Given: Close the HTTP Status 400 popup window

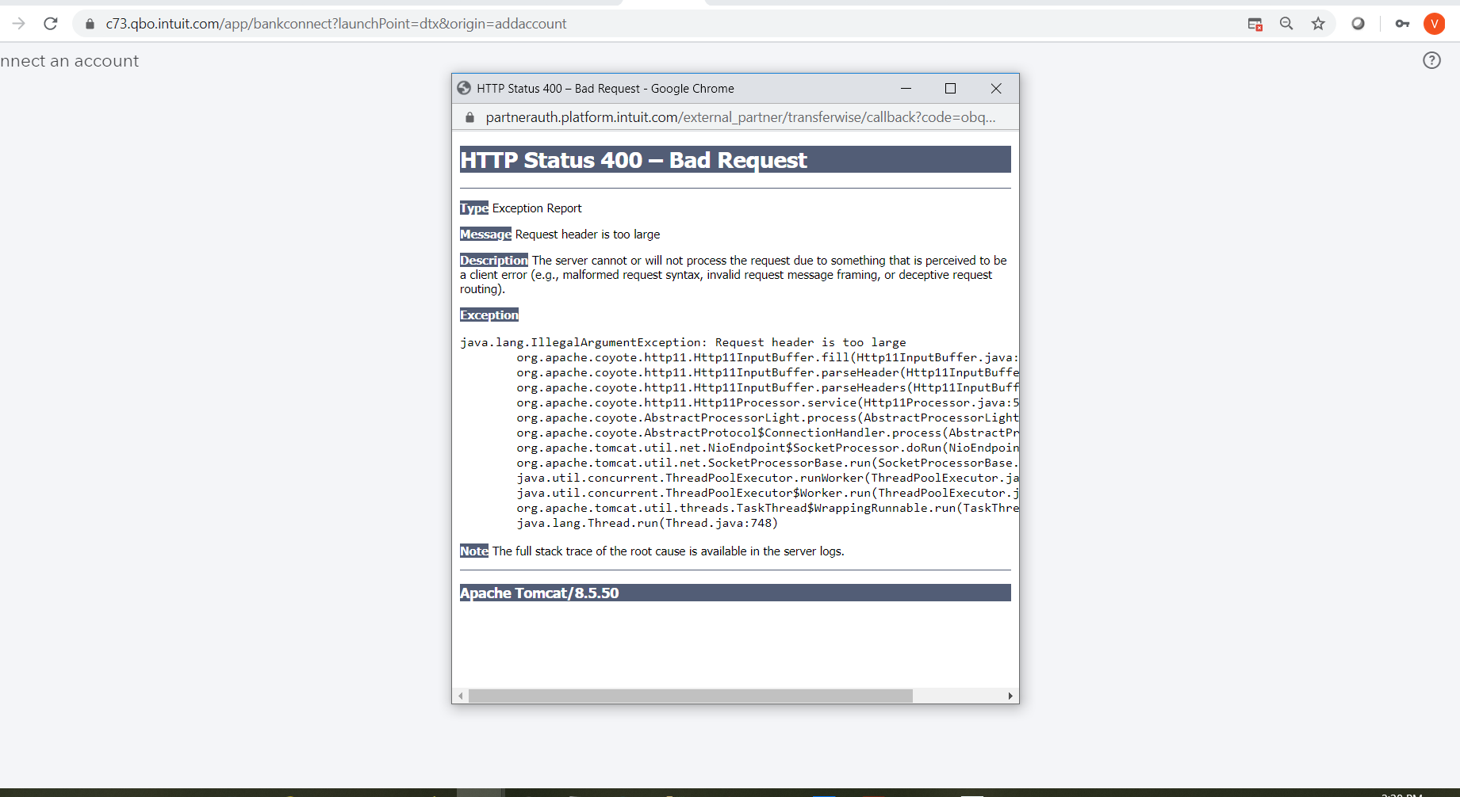Looking at the screenshot, I should click(x=996, y=88).
